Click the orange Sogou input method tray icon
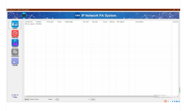Viewport: 184px width, 111px height. pyautogui.click(x=165, y=101)
